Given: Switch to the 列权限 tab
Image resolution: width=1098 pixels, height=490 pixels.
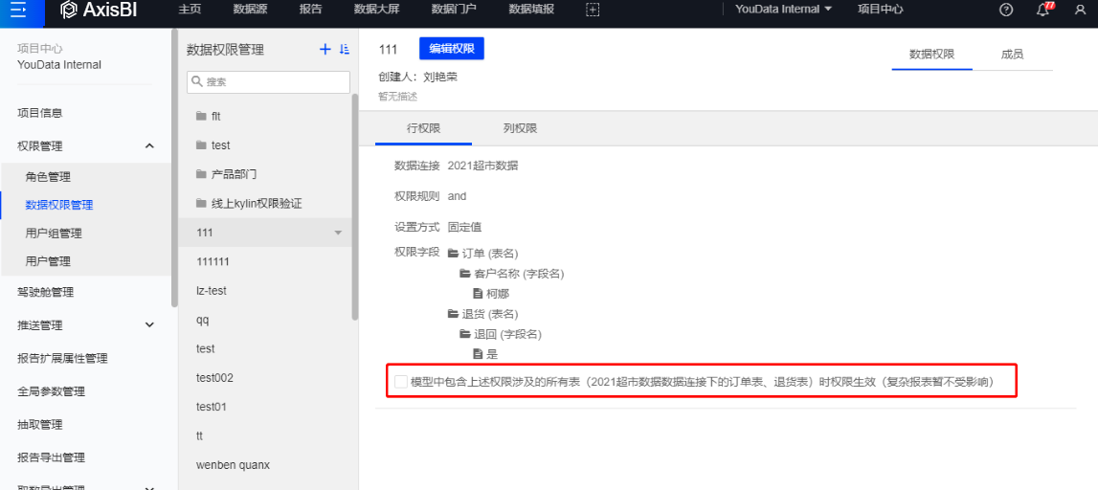Looking at the screenshot, I should pos(520,128).
